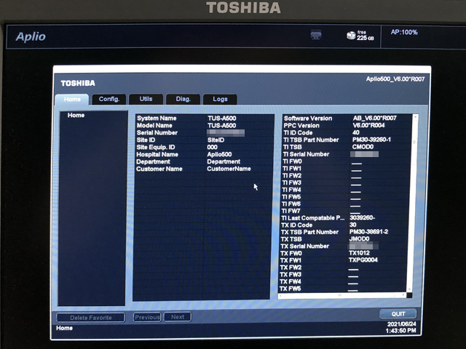Select the TX FW3 row
Screen dimensions: 466x349
click(x=343, y=275)
